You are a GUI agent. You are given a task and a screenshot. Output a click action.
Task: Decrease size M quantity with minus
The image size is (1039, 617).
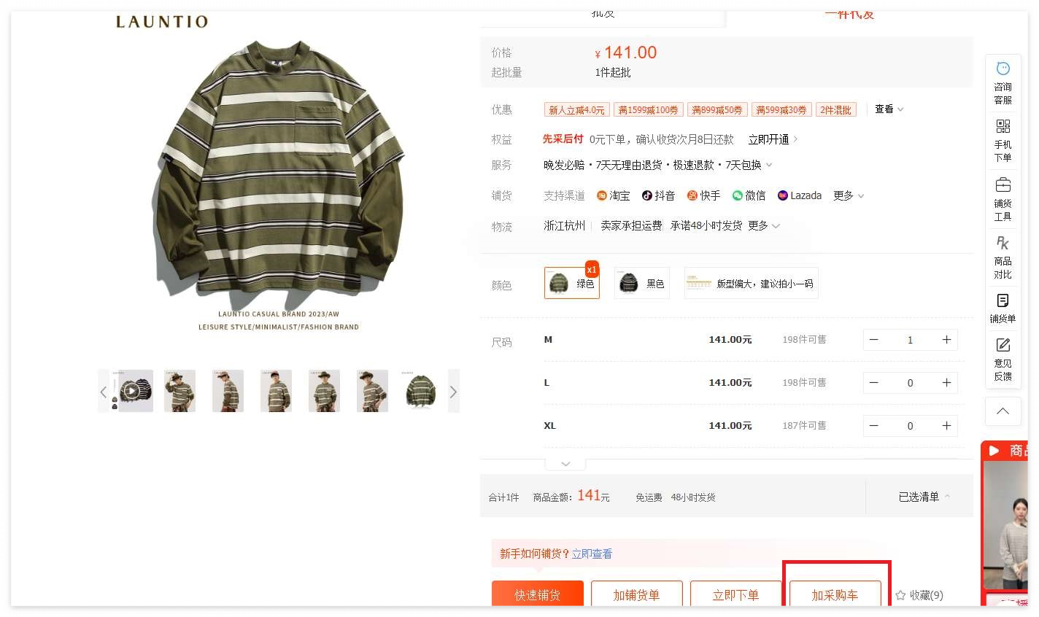[x=873, y=340]
